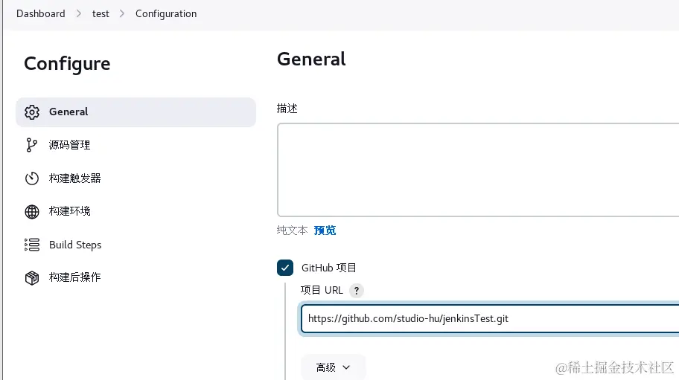
Task: Click the 构建环境 globe icon
Action: tap(32, 212)
